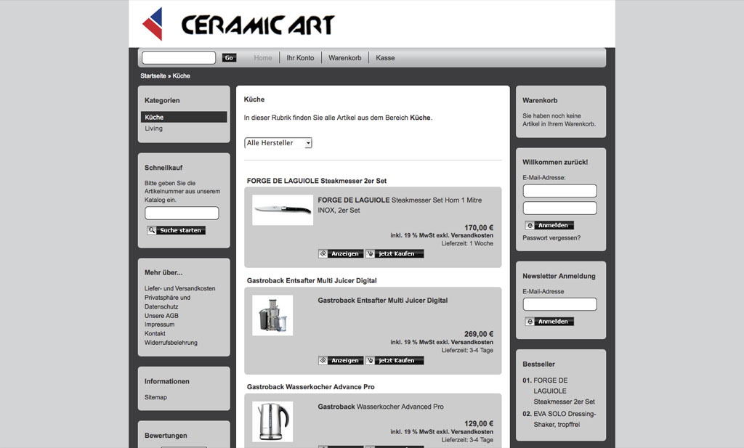Viewport: 744px width, 448px height.
Task: Select the Küche category
Action: [184, 117]
